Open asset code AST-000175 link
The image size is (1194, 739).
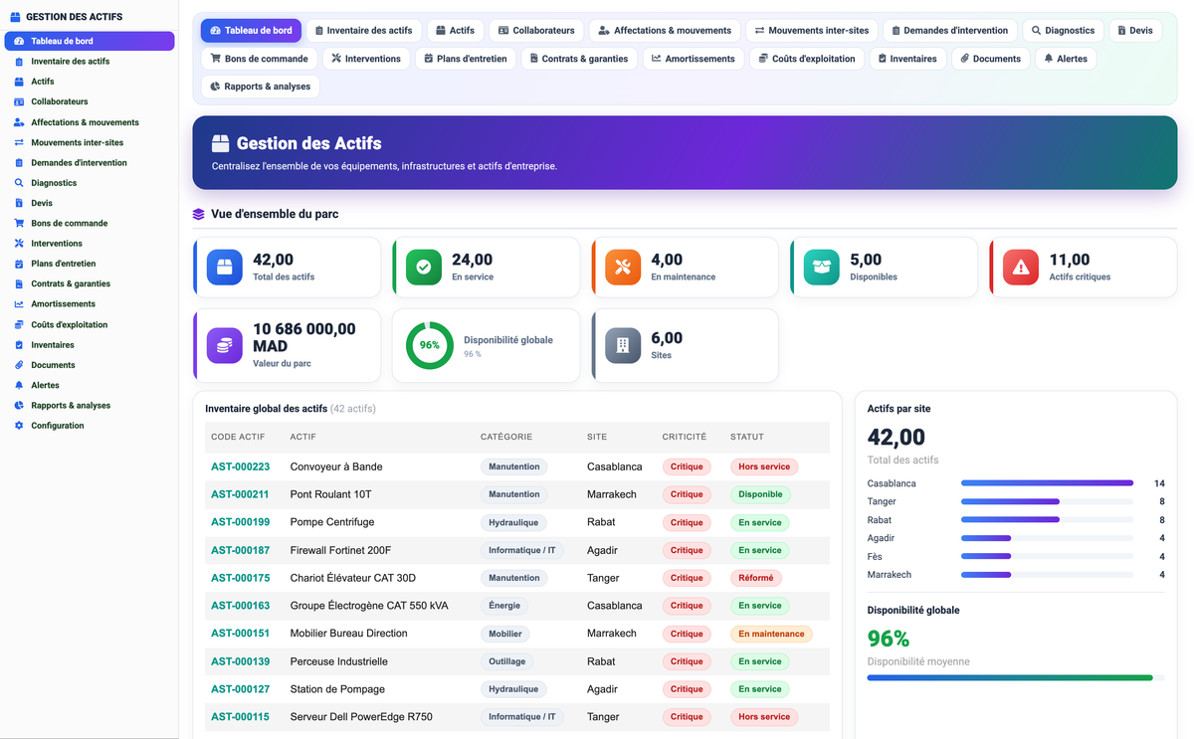click(240, 578)
